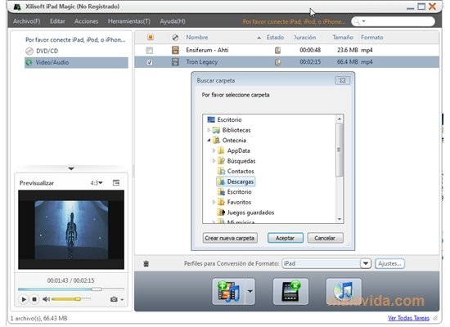Click scroll up arrow in folder tree
The height and width of the screenshot is (327, 450).
(x=340, y=119)
